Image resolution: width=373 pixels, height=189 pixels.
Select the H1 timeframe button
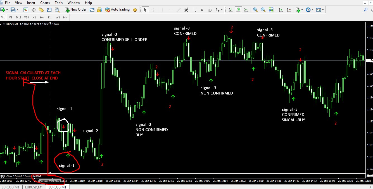click(x=34, y=17)
